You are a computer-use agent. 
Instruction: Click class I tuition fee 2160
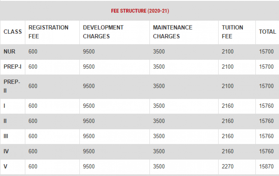[x=228, y=106]
